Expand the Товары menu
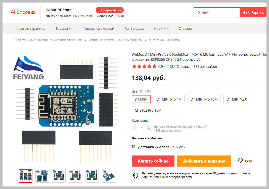 64,28
